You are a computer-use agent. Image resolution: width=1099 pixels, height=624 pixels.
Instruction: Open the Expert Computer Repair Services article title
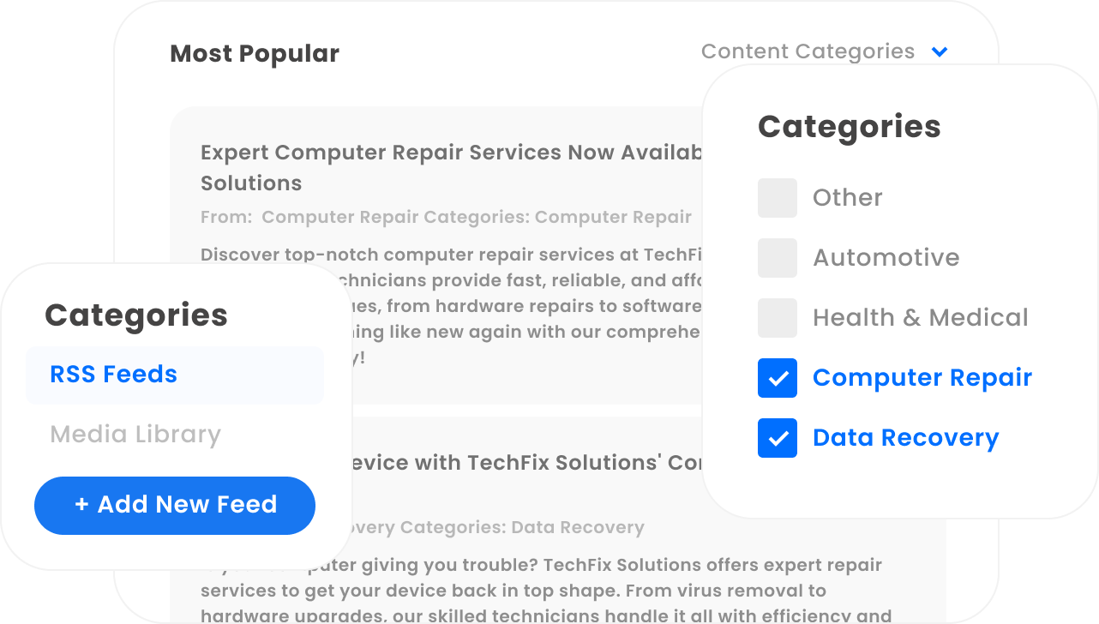coord(451,168)
